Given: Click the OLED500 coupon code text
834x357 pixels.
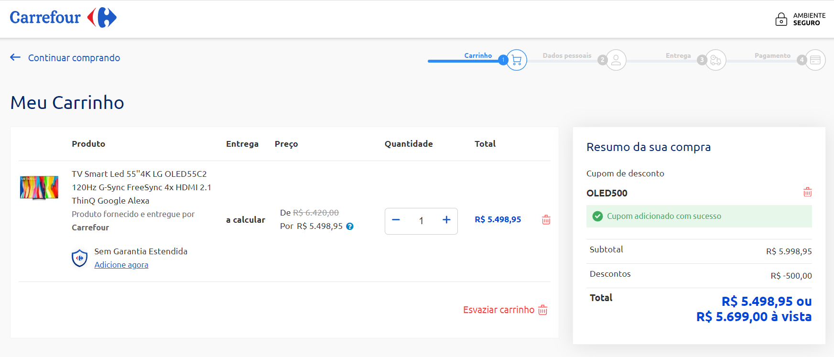Looking at the screenshot, I should (x=607, y=193).
